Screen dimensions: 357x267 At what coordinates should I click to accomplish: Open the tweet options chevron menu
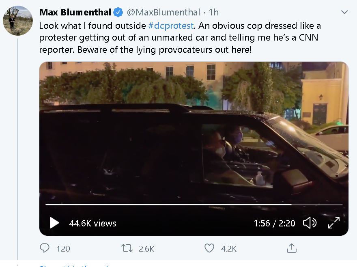344,12
